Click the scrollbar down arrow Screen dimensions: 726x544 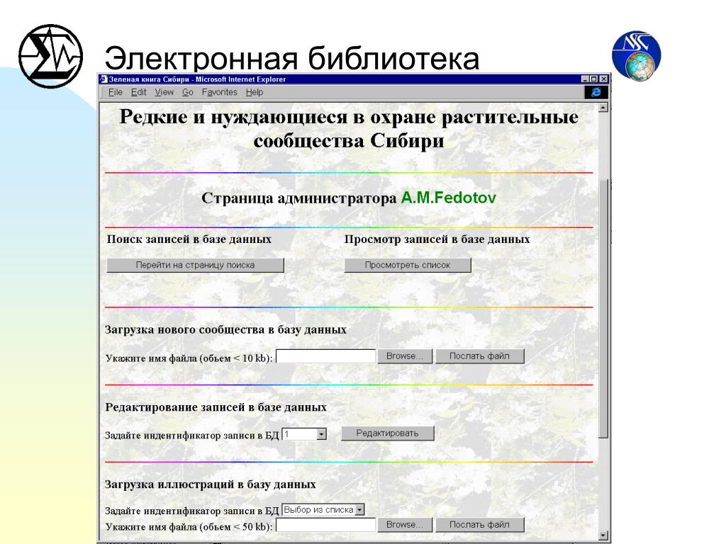[603, 535]
